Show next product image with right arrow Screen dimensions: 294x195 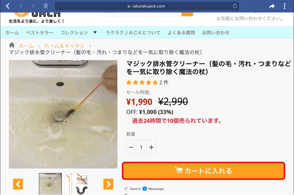[108, 184]
